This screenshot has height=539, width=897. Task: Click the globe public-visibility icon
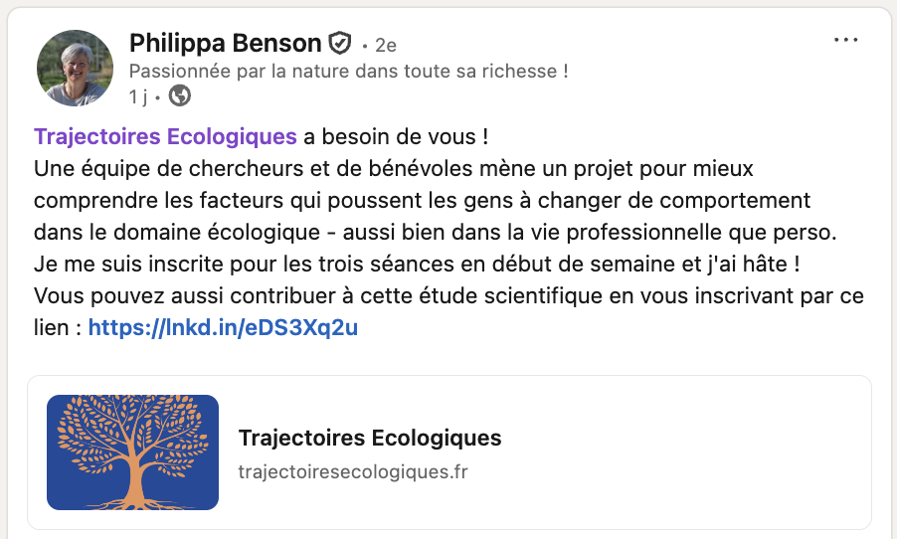[x=180, y=96]
